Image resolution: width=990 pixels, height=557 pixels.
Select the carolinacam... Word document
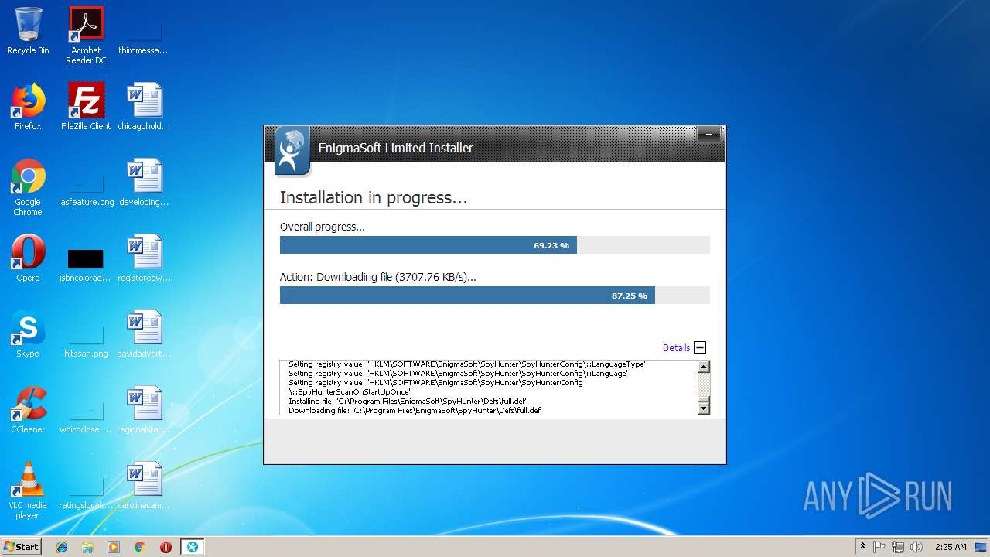click(x=144, y=485)
